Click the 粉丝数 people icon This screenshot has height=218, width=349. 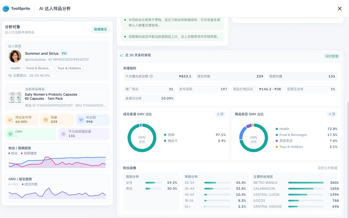point(81,120)
